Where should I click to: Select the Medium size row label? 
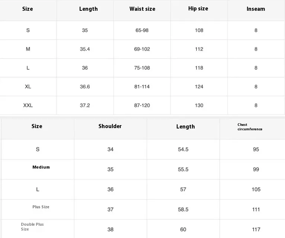point(41,167)
